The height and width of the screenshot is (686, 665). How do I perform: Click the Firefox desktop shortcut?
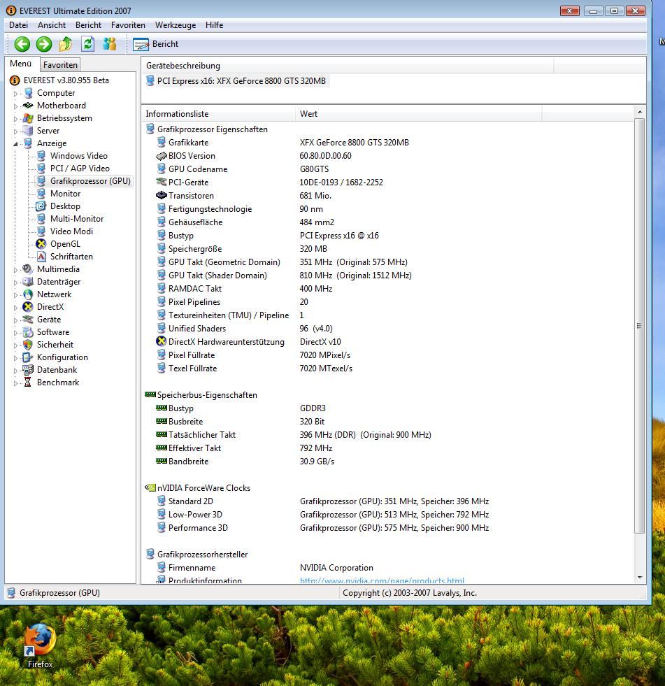point(40,646)
